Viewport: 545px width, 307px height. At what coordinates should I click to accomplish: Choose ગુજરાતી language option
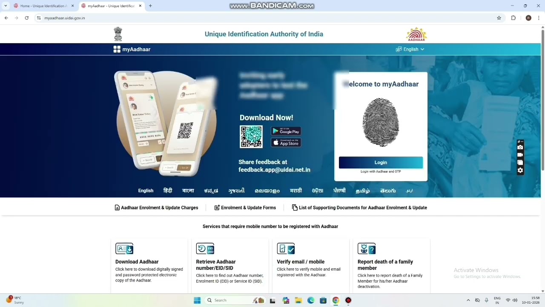(x=236, y=191)
